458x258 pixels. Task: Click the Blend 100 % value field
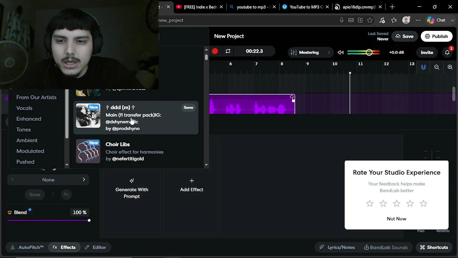tap(80, 212)
